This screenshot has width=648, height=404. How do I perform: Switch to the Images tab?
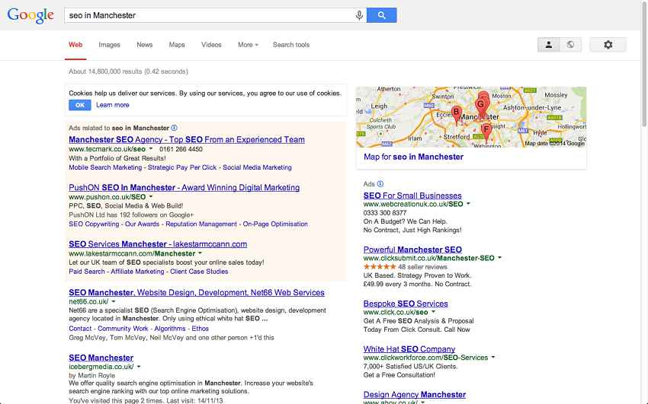pos(109,45)
